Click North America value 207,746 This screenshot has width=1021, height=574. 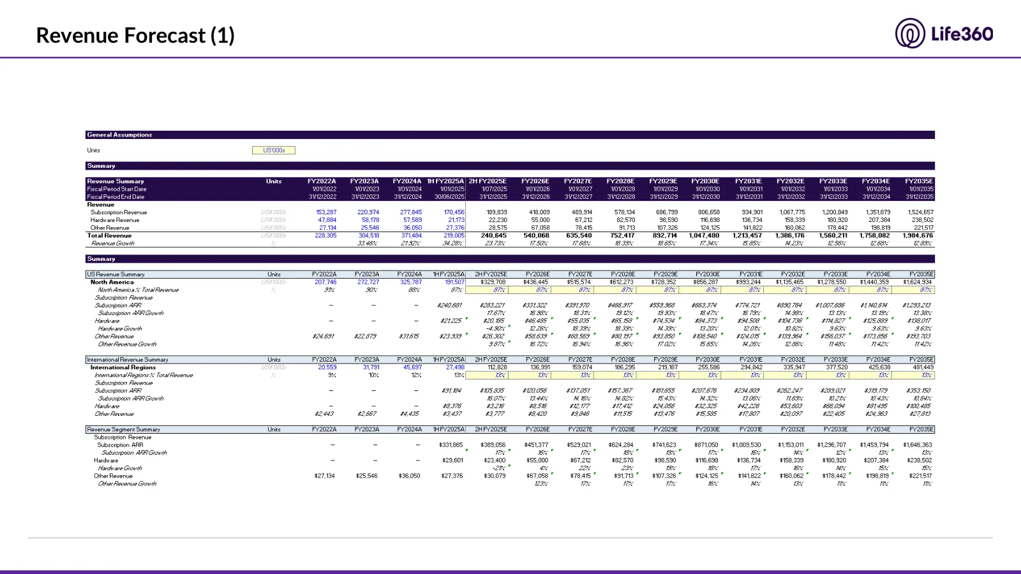pos(325,282)
